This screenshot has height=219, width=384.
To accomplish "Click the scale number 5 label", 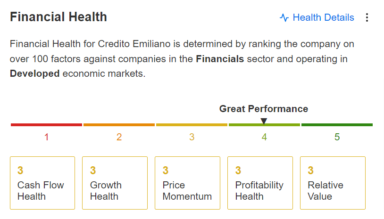I will tap(337, 137).
